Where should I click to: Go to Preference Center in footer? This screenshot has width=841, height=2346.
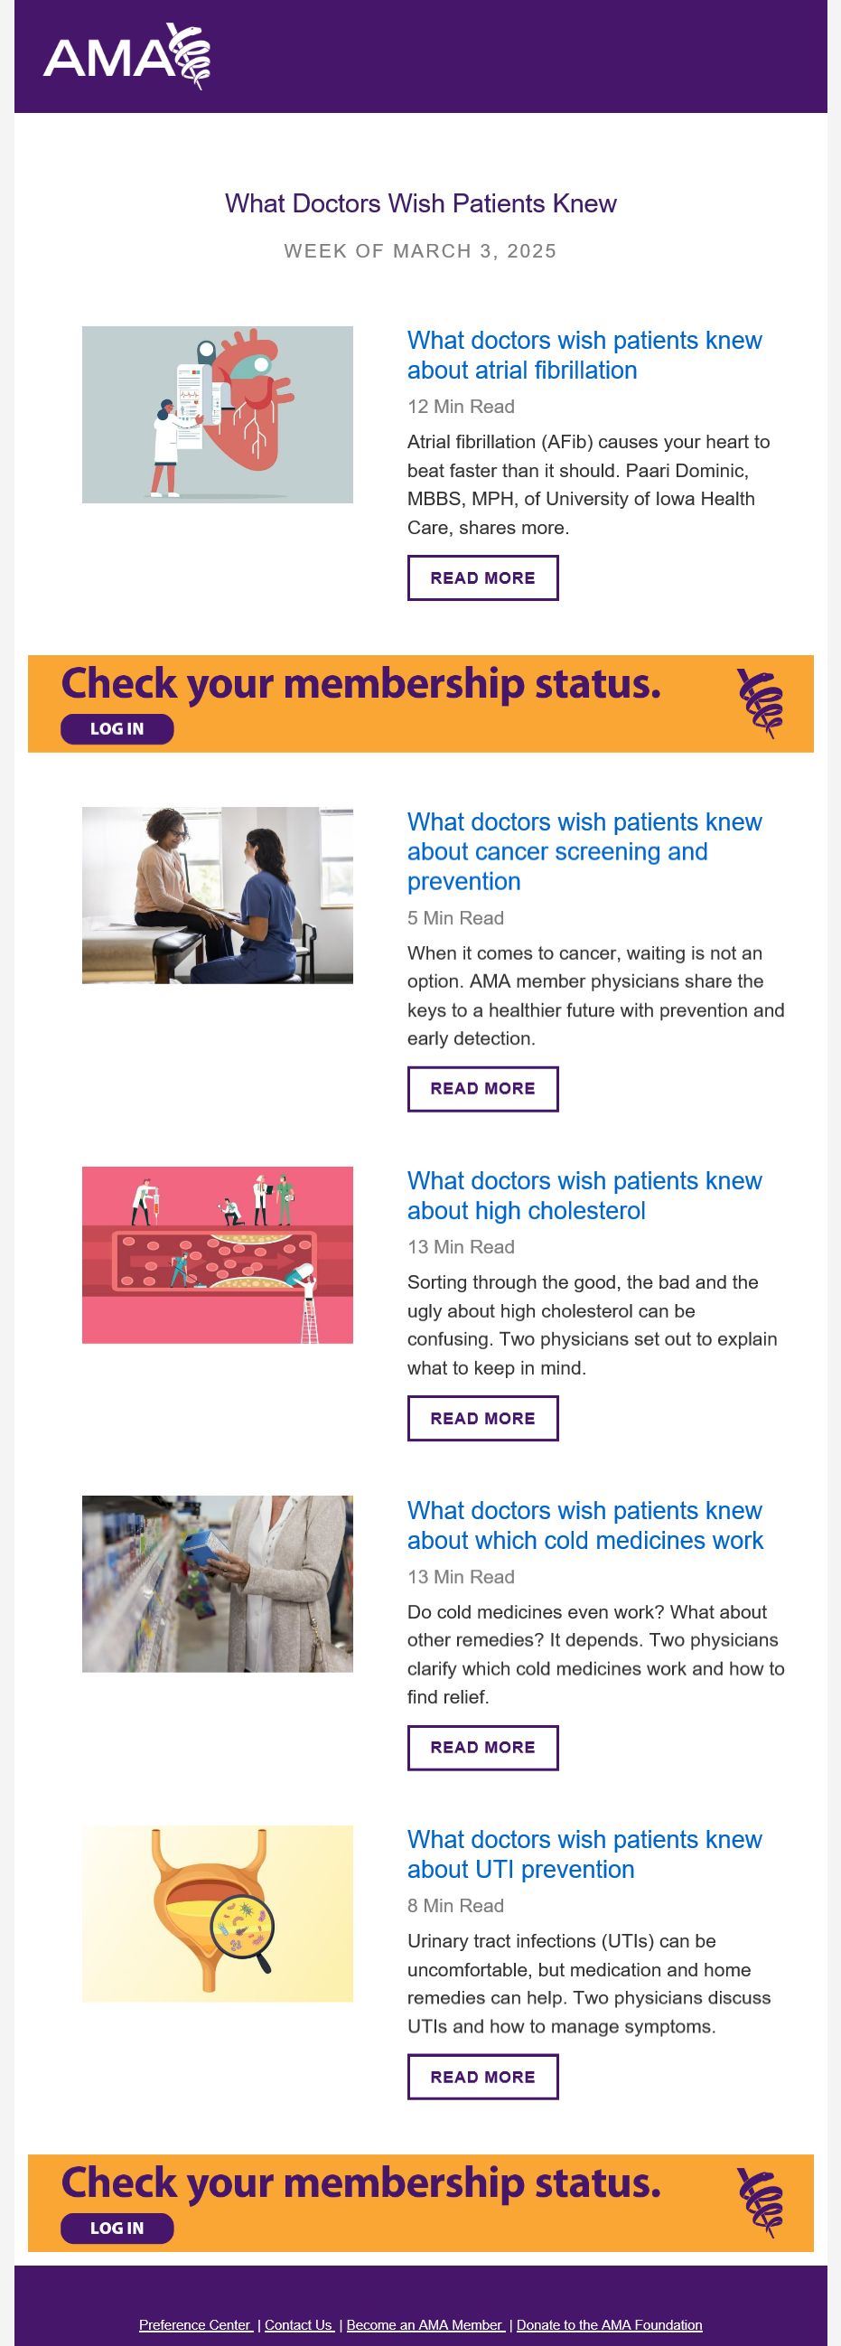point(195,2324)
